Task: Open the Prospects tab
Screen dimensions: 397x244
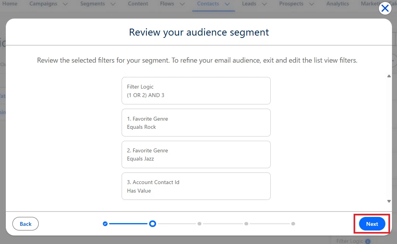Action: coord(291,4)
